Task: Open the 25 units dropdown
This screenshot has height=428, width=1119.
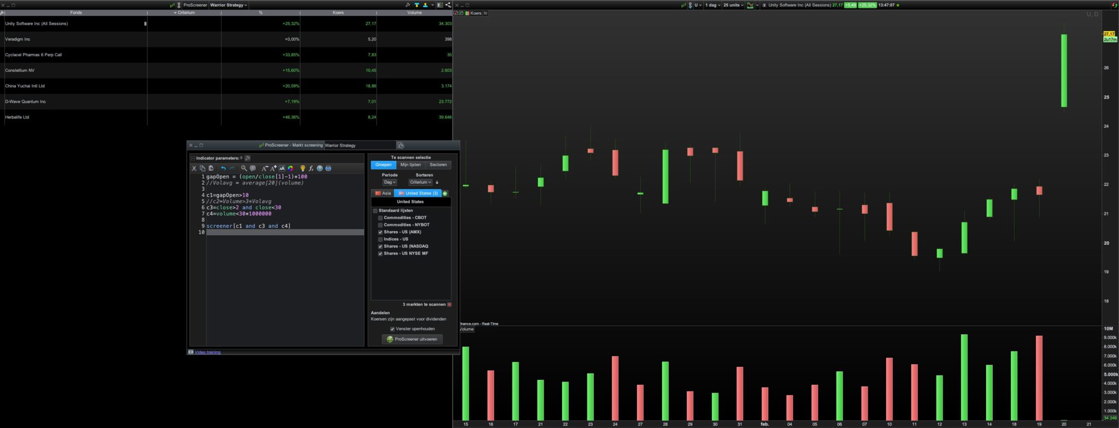Action: click(x=733, y=5)
